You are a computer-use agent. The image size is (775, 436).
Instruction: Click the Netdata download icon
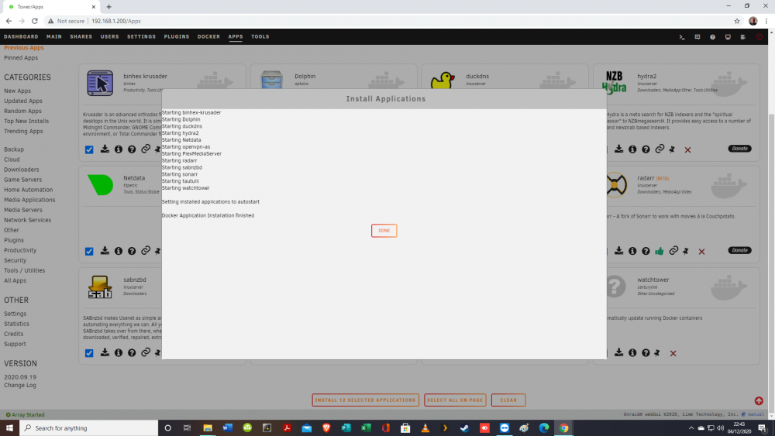point(105,251)
